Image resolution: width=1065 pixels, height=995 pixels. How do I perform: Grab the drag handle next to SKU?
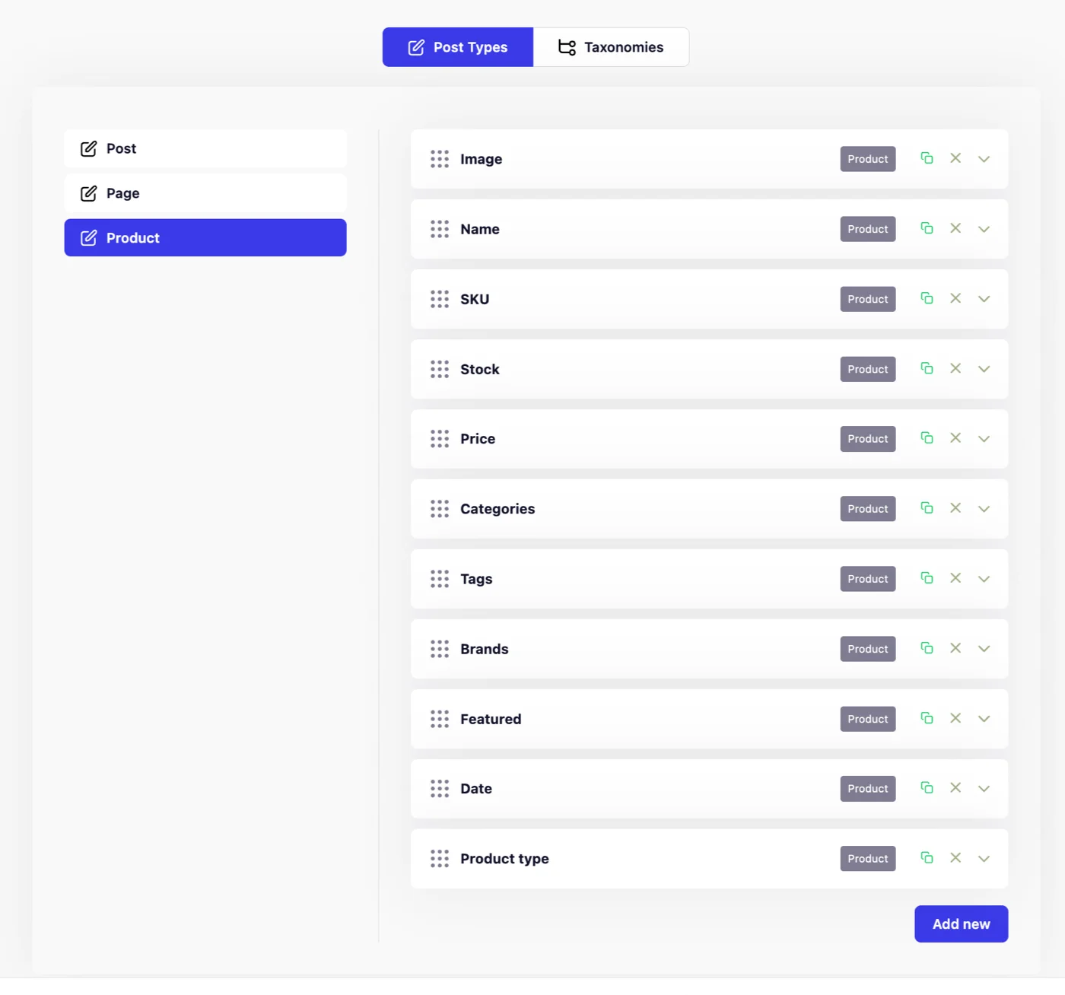pyautogui.click(x=439, y=299)
